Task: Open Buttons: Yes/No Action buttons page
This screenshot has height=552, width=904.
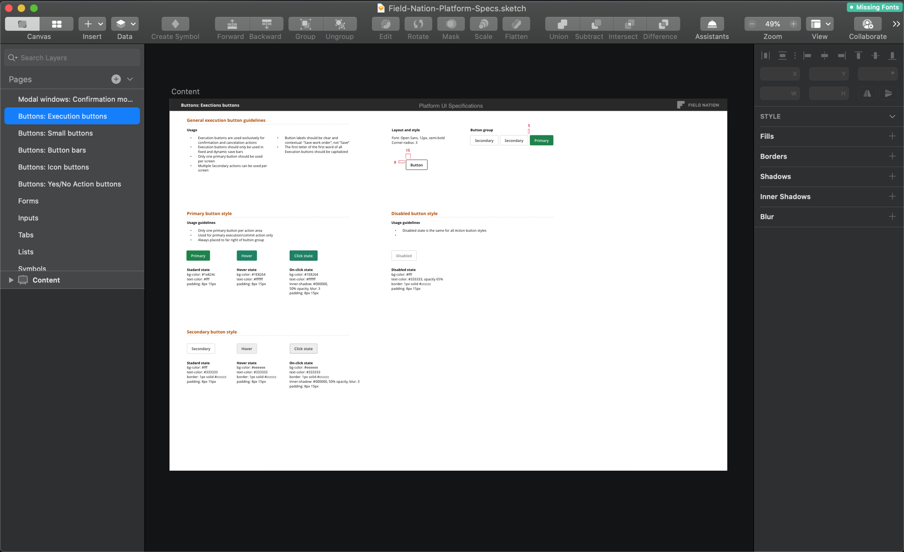Action: (72, 184)
